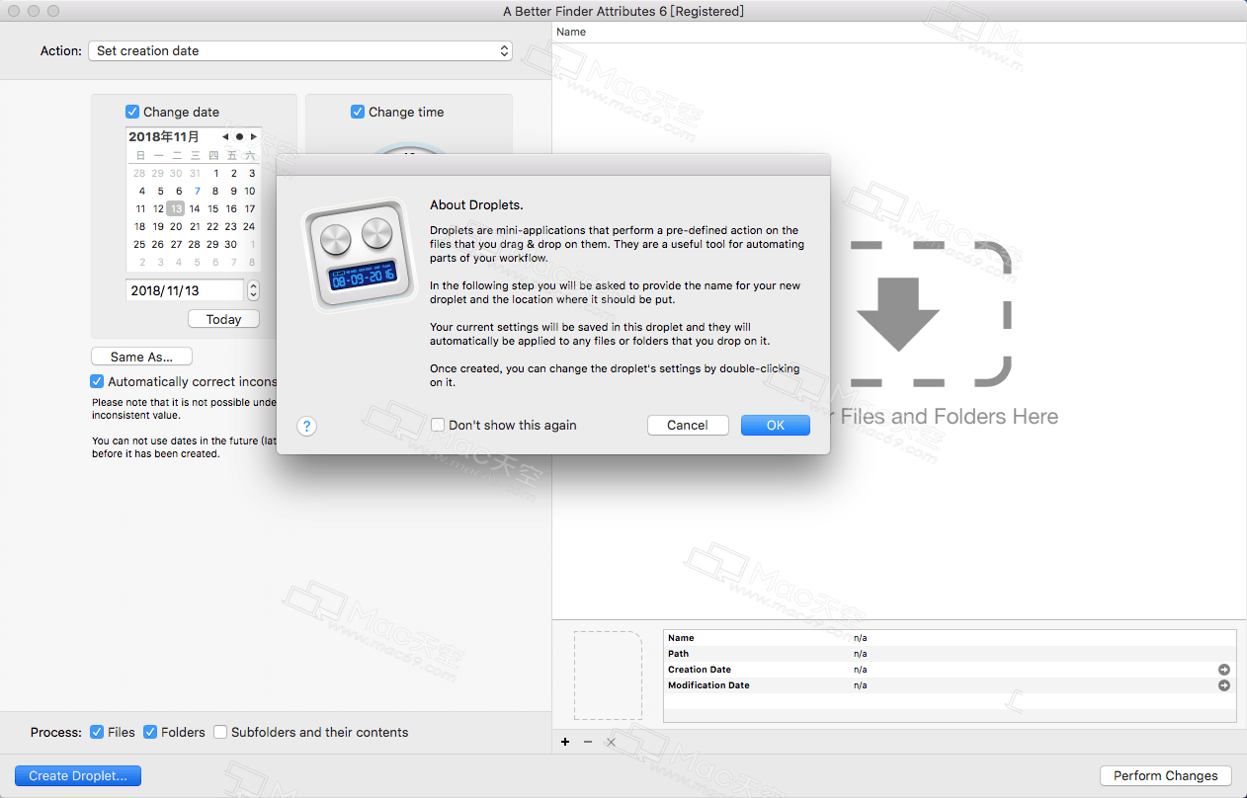
Task: Select day 18 in the calendar
Action: click(x=139, y=226)
